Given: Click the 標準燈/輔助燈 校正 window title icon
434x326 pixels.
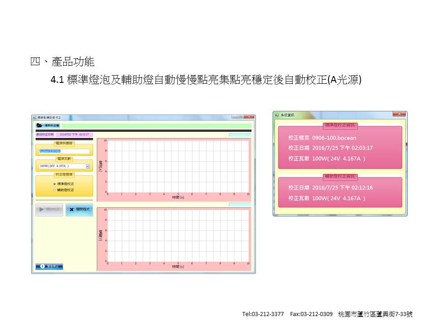Looking at the screenshot, I should pos(35,117).
